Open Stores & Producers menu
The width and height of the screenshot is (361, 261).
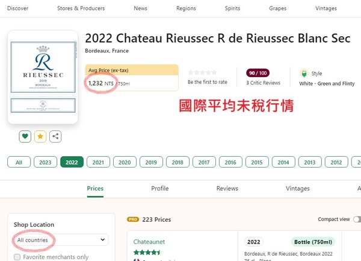click(81, 8)
